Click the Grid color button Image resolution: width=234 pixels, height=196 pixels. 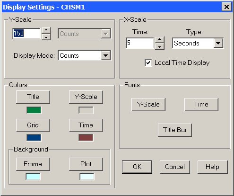(x=33, y=125)
